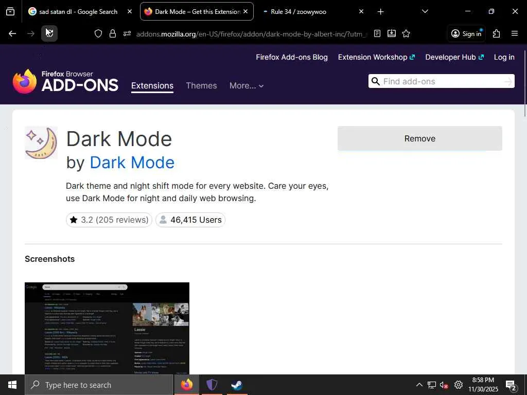Click Sign in account button

(x=466, y=33)
